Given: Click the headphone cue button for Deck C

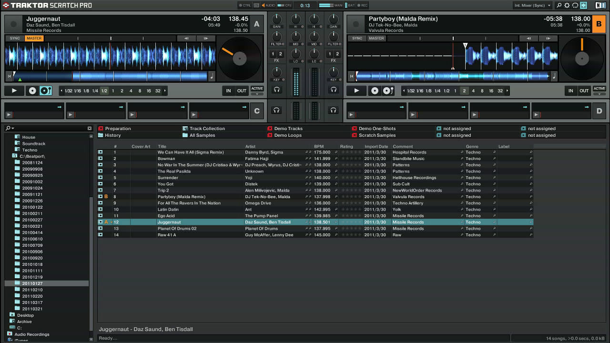Looking at the screenshot, I should coord(276,110).
